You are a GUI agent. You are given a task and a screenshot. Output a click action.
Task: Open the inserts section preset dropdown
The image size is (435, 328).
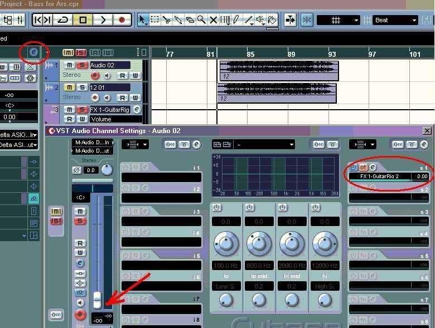(135, 144)
